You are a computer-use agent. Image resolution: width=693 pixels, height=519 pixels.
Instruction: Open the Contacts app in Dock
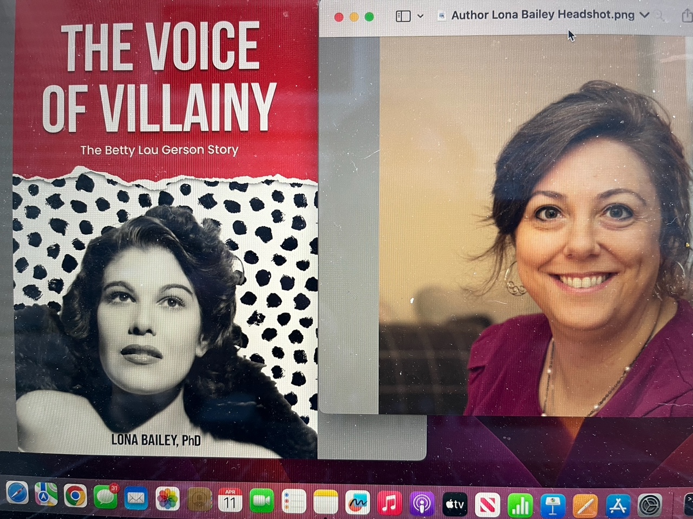pos(199,500)
